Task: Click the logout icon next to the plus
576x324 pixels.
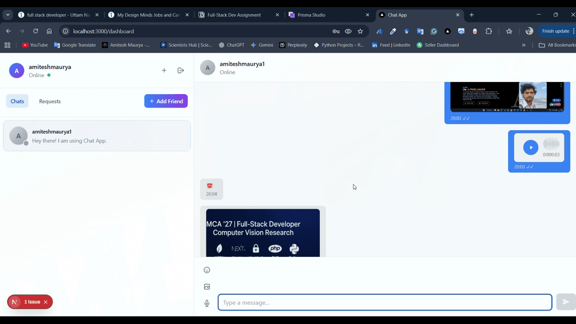Action: click(x=180, y=70)
